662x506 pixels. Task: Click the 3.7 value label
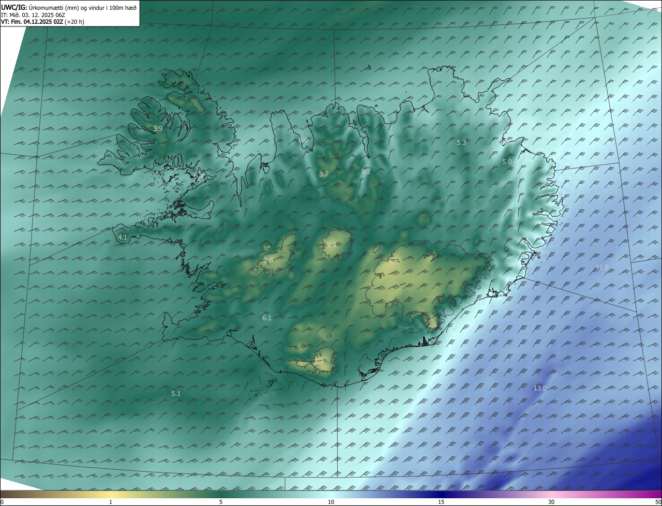pyautogui.click(x=324, y=174)
